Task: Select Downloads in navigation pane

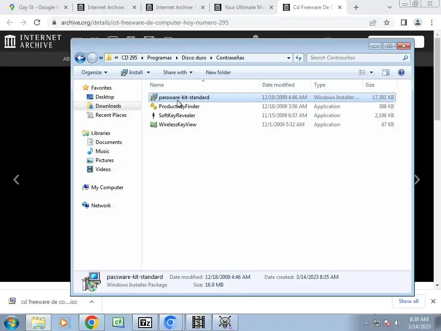Action: tap(108, 106)
